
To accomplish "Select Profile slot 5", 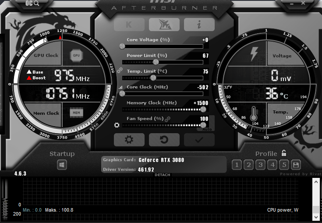I will tap(284, 165).
